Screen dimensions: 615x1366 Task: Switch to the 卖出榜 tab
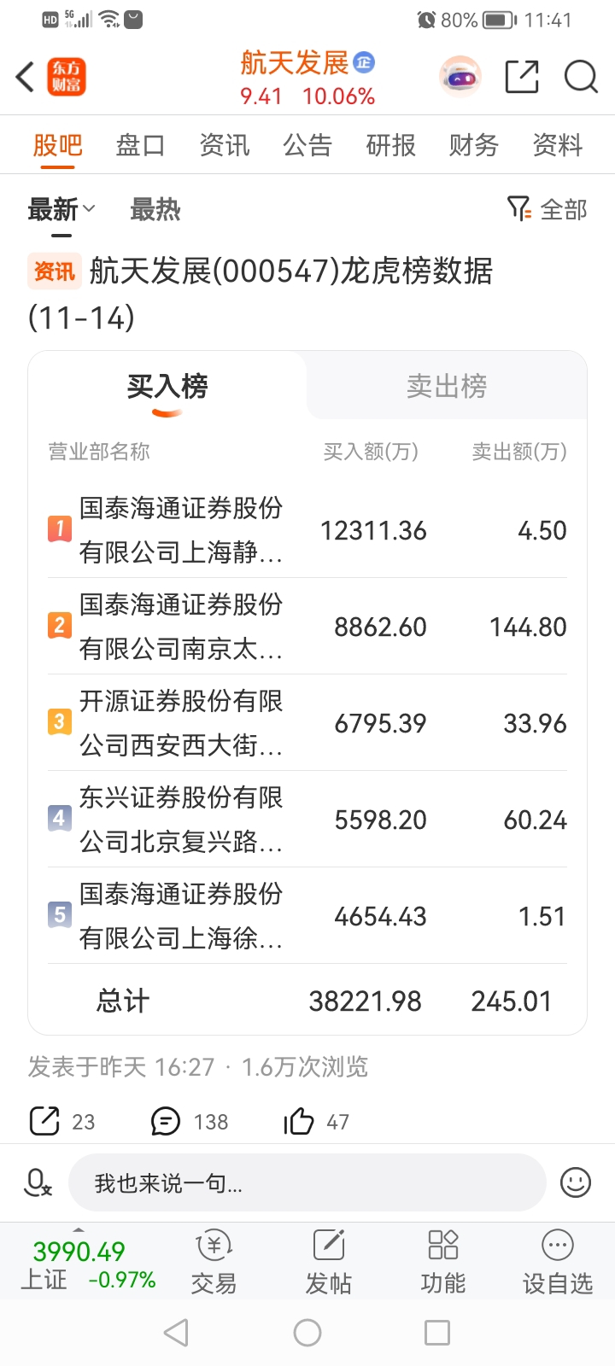tap(447, 386)
